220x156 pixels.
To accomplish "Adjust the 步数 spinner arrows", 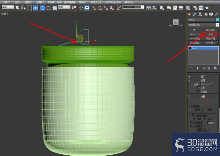I will click(212, 84).
